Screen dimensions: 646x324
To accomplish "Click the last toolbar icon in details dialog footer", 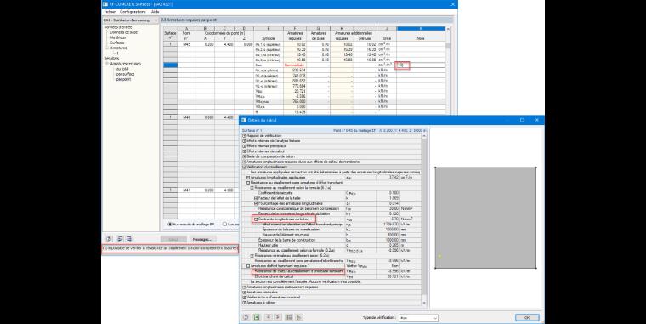I will coord(299,317).
